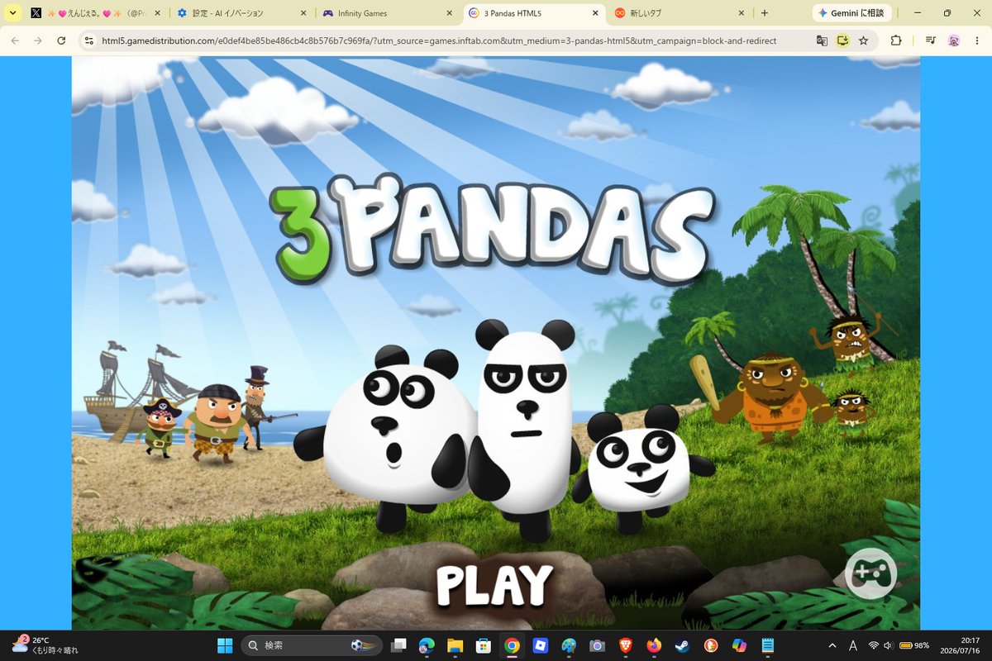The width and height of the screenshot is (992, 661).
Task: Click the browser forward arrow
Action: click(x=38, y=40)
